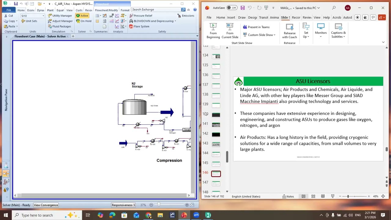
Task: Open PowerPoint Share button
Action: point(381,17)
